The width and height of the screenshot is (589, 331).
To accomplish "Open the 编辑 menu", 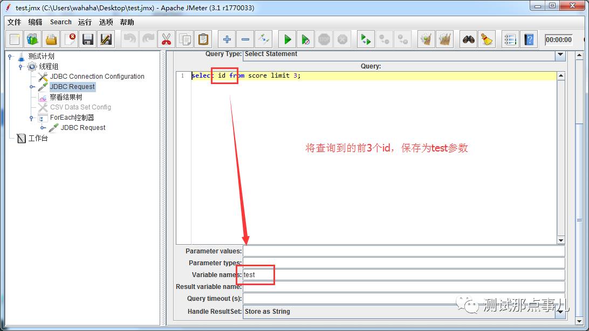I will point(35,22).
